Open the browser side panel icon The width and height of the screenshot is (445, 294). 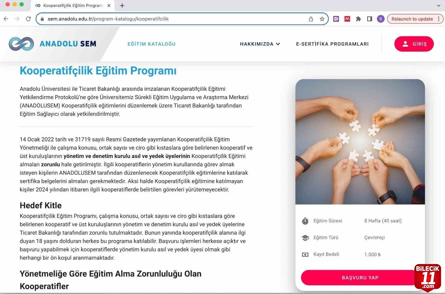(x=369, y=19)
